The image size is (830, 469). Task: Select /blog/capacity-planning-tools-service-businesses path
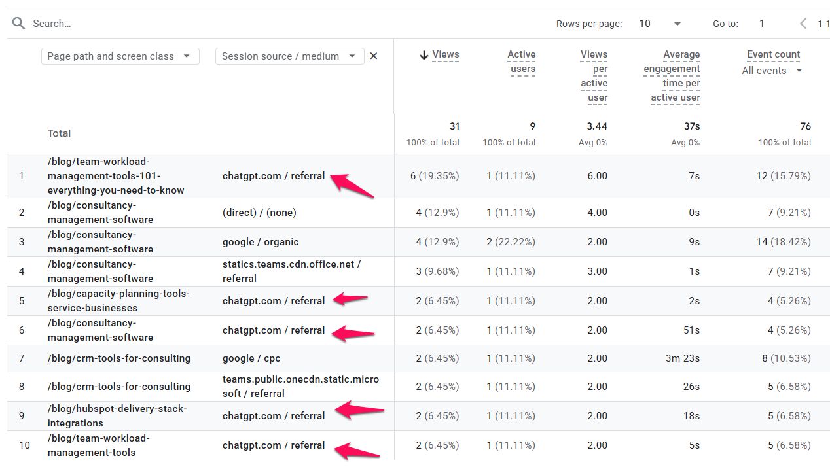[118, 301]
